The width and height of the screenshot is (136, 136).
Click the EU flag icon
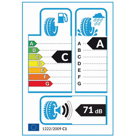coord(34,127)
